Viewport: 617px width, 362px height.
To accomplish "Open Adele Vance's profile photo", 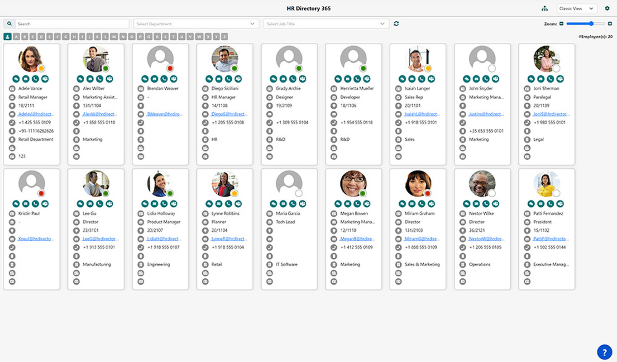I will [x=31, y=59].
